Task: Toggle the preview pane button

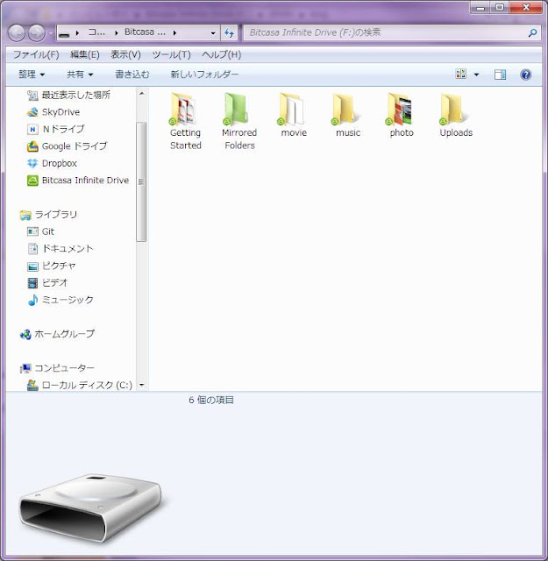Action: (x=500, y=75)
